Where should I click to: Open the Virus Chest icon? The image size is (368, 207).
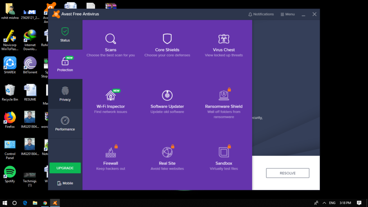point(224,39)
